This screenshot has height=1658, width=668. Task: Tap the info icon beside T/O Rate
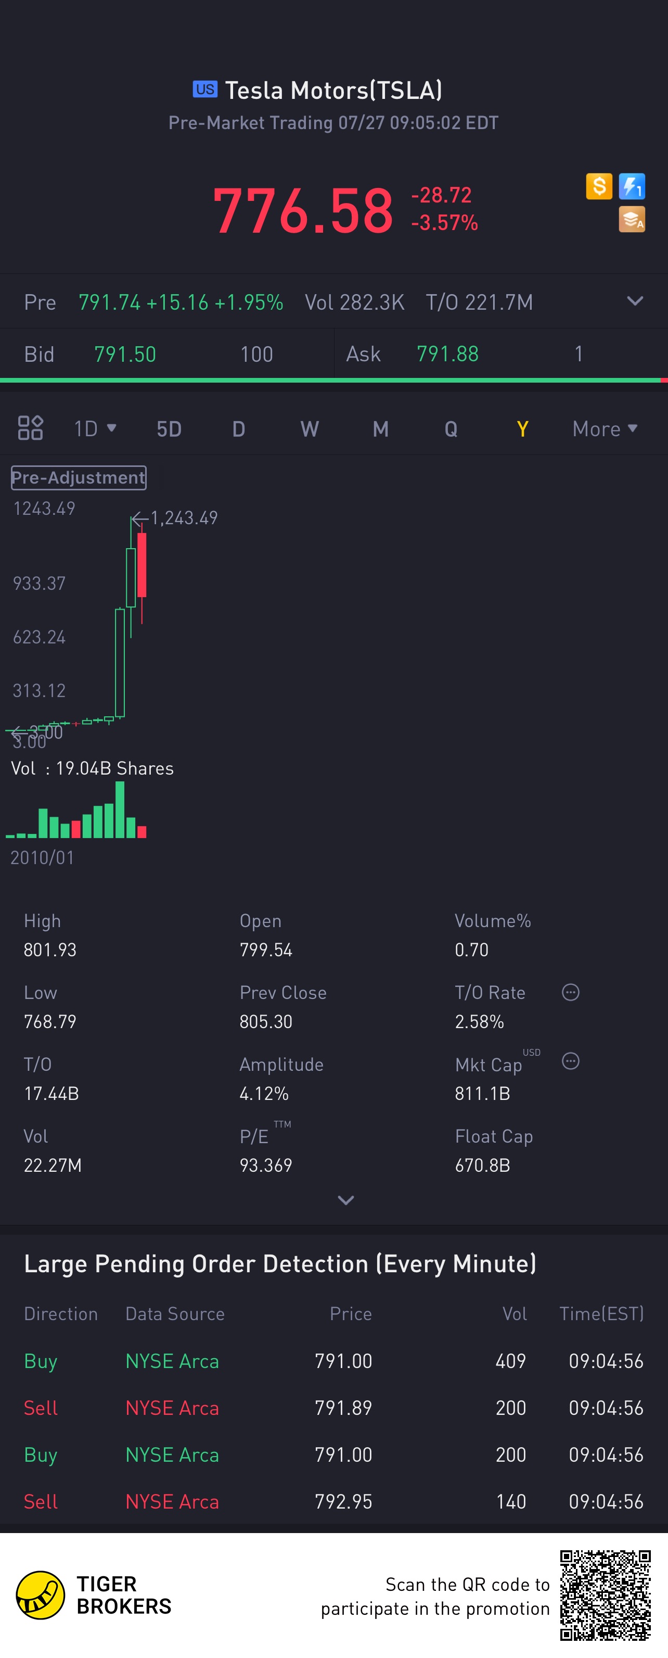[570, 993]
